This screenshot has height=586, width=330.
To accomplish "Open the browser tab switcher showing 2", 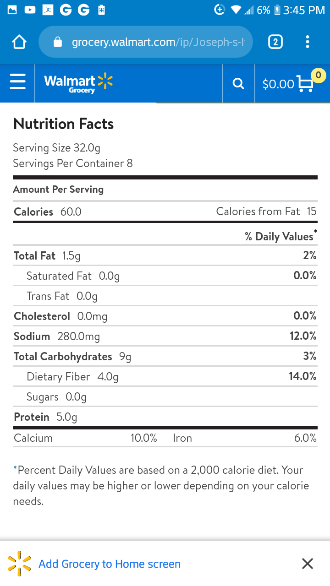I will (x=275, y=42).
